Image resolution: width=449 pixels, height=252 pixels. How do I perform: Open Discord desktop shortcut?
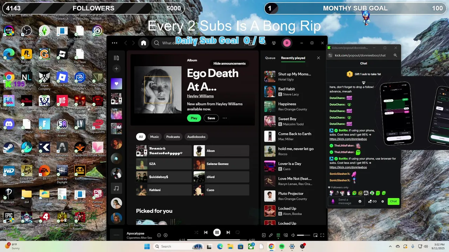pyautogui.click(x=9, y=126)
